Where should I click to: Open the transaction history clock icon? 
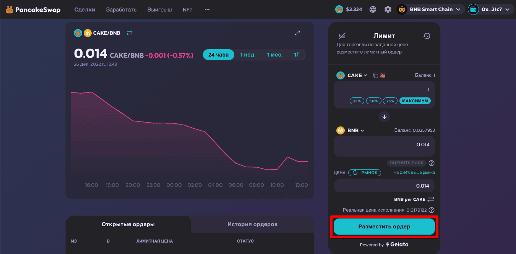427,36
